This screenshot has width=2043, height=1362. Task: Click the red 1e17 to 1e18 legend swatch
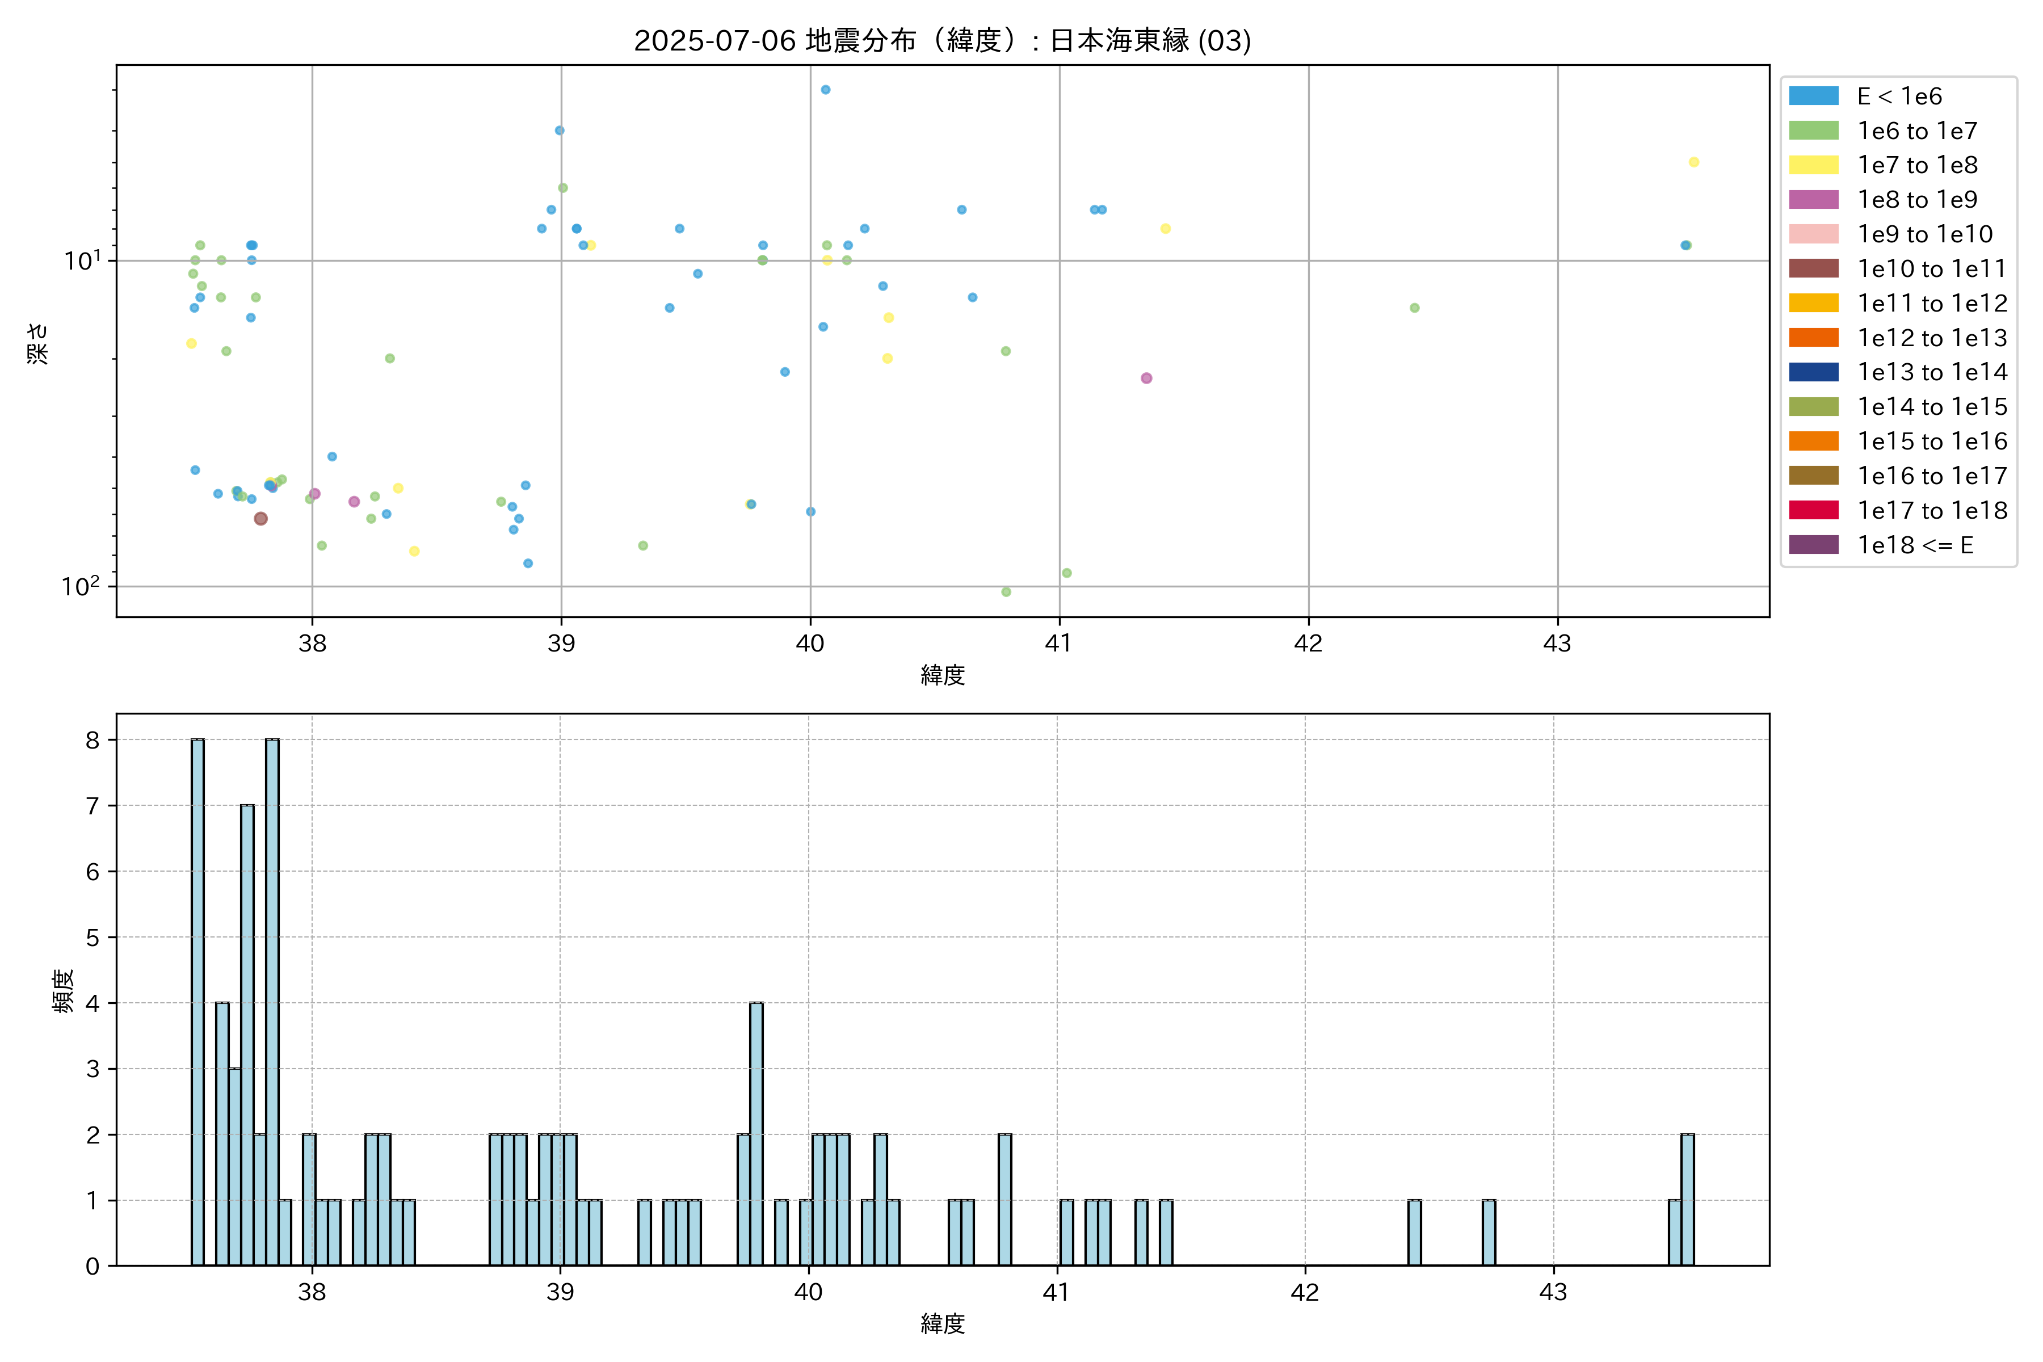point(1813,511)
